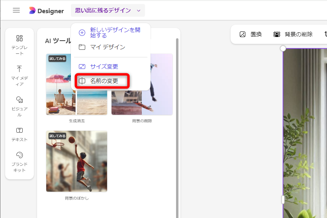
Task: Open マイ メディア upload icon
Action: click(20, 69)
